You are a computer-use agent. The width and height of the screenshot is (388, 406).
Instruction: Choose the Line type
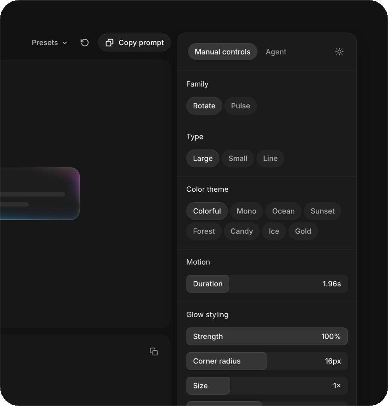tap(270, 159)
